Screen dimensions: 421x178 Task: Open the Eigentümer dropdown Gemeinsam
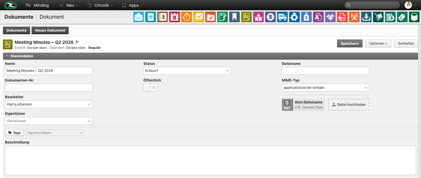(49, 121)
